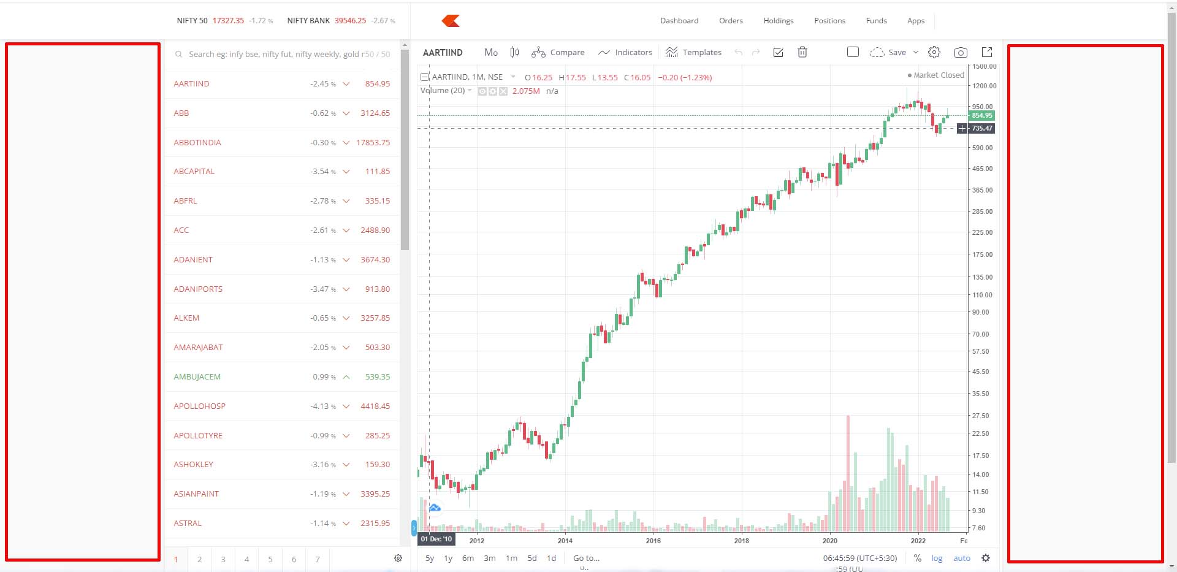Viewport: 1177px width, 572px height.
Task: Toggle log scale
Action: click(937, 558)
